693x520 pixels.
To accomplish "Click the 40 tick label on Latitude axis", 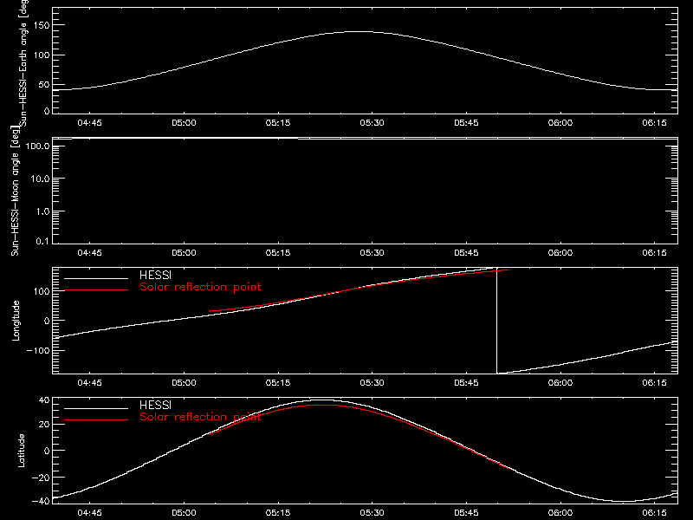I will click(44, 400).
